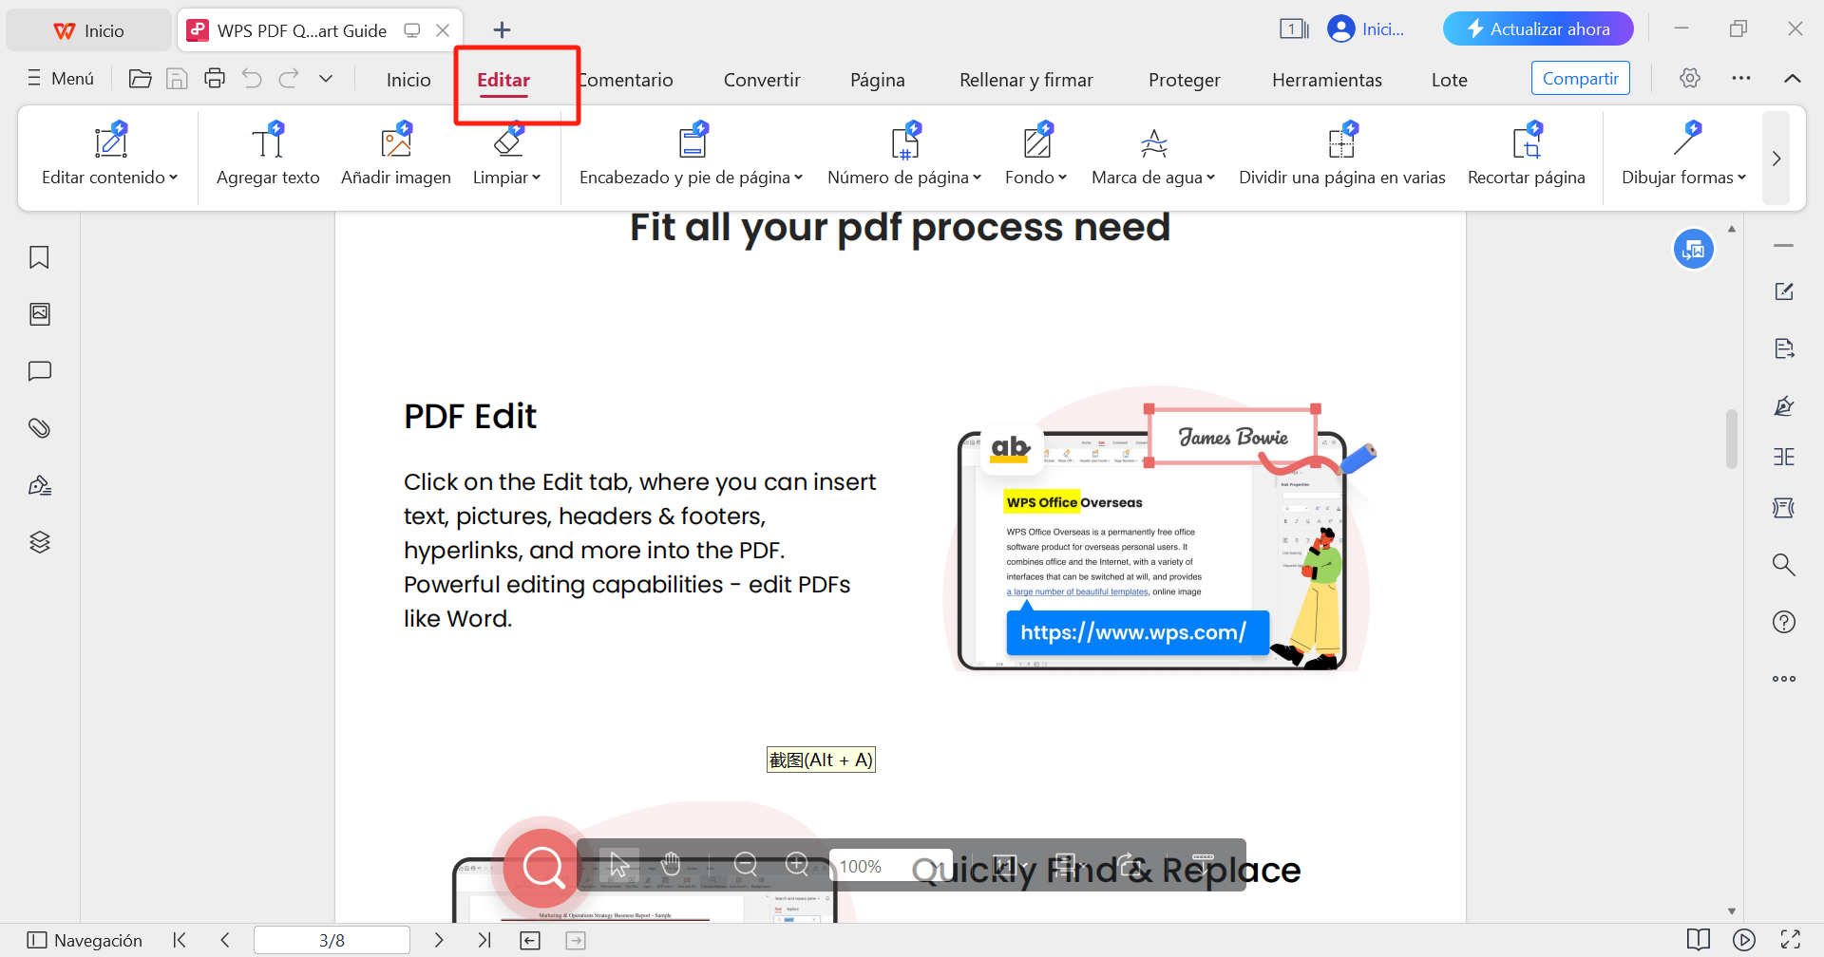
Task: Click the window layout icon near sign-in
Action: pyautogui.click(x=1294, y=29)
